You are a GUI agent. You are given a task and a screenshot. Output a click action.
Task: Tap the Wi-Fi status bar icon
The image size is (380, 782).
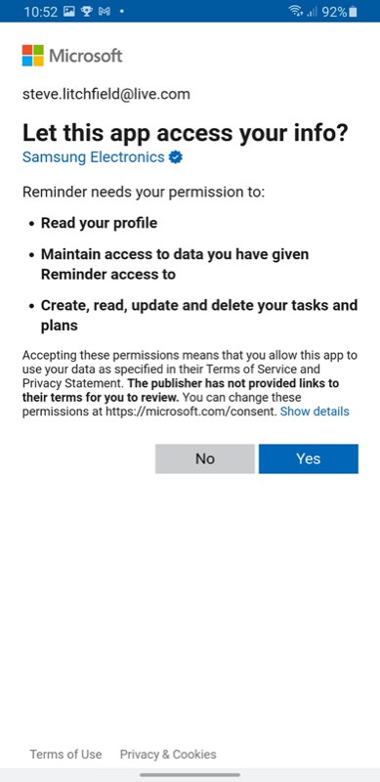click(x=295, y=11)
